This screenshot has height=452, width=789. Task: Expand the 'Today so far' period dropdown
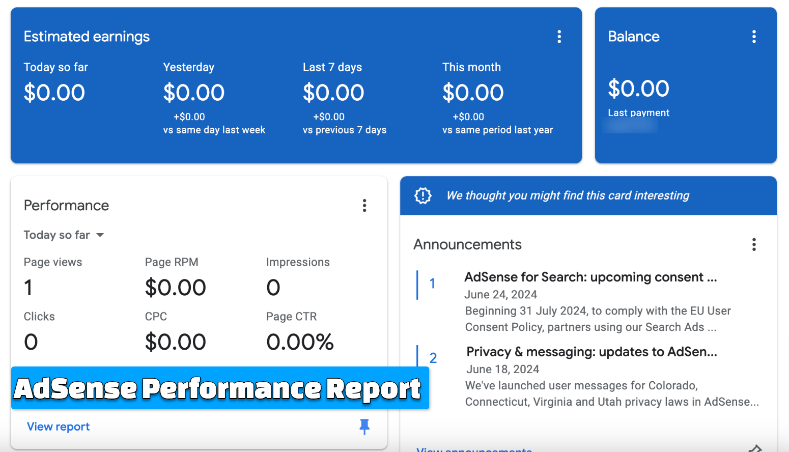64,235
